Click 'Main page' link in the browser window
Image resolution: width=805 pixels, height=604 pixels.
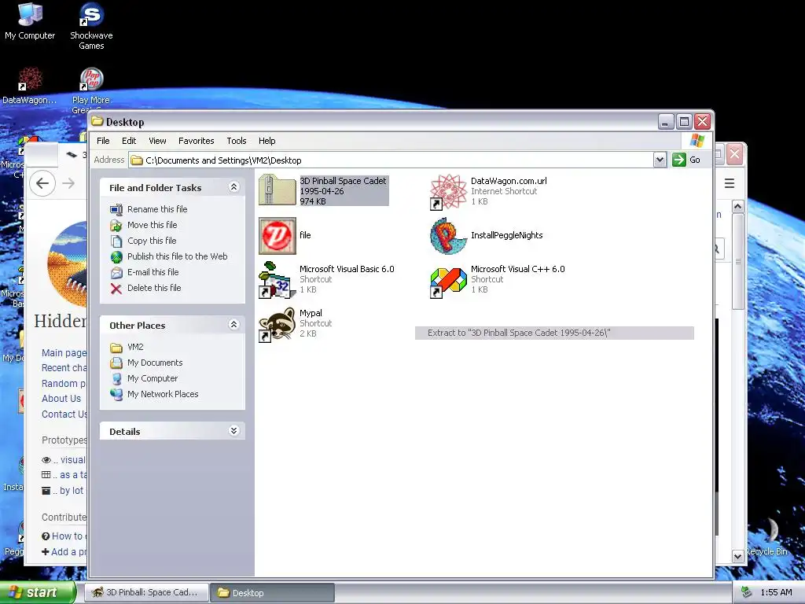click(x=64, y=353)
